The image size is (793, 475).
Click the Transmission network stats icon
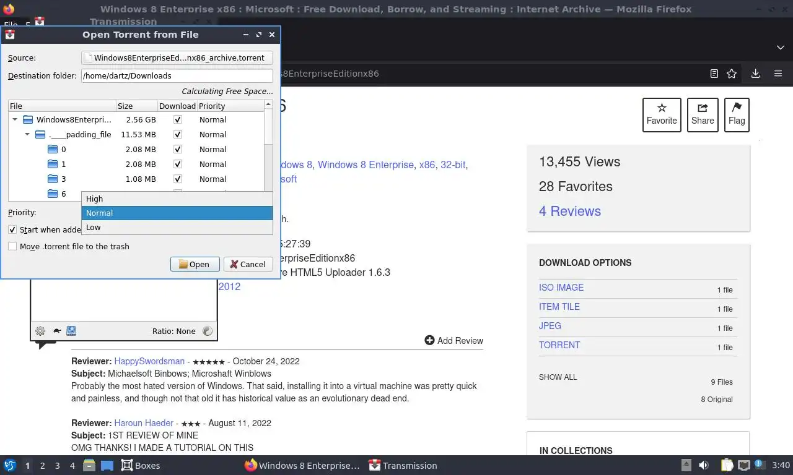(x=71, y=331)
